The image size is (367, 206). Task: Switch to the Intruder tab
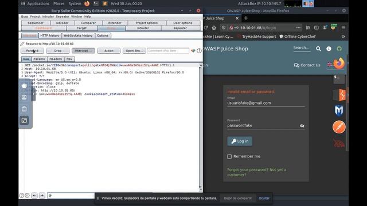[143, 28]
